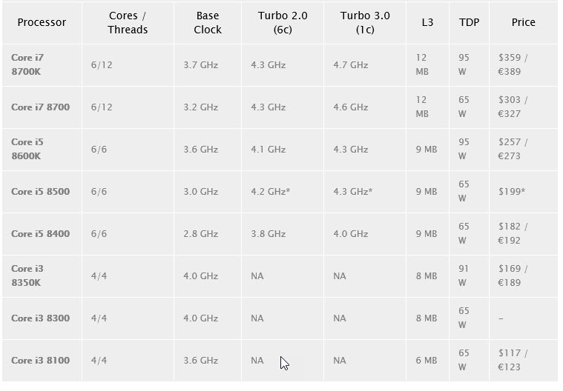Select the Turbo 2.0 (6c) header

(x=283, y=22)
